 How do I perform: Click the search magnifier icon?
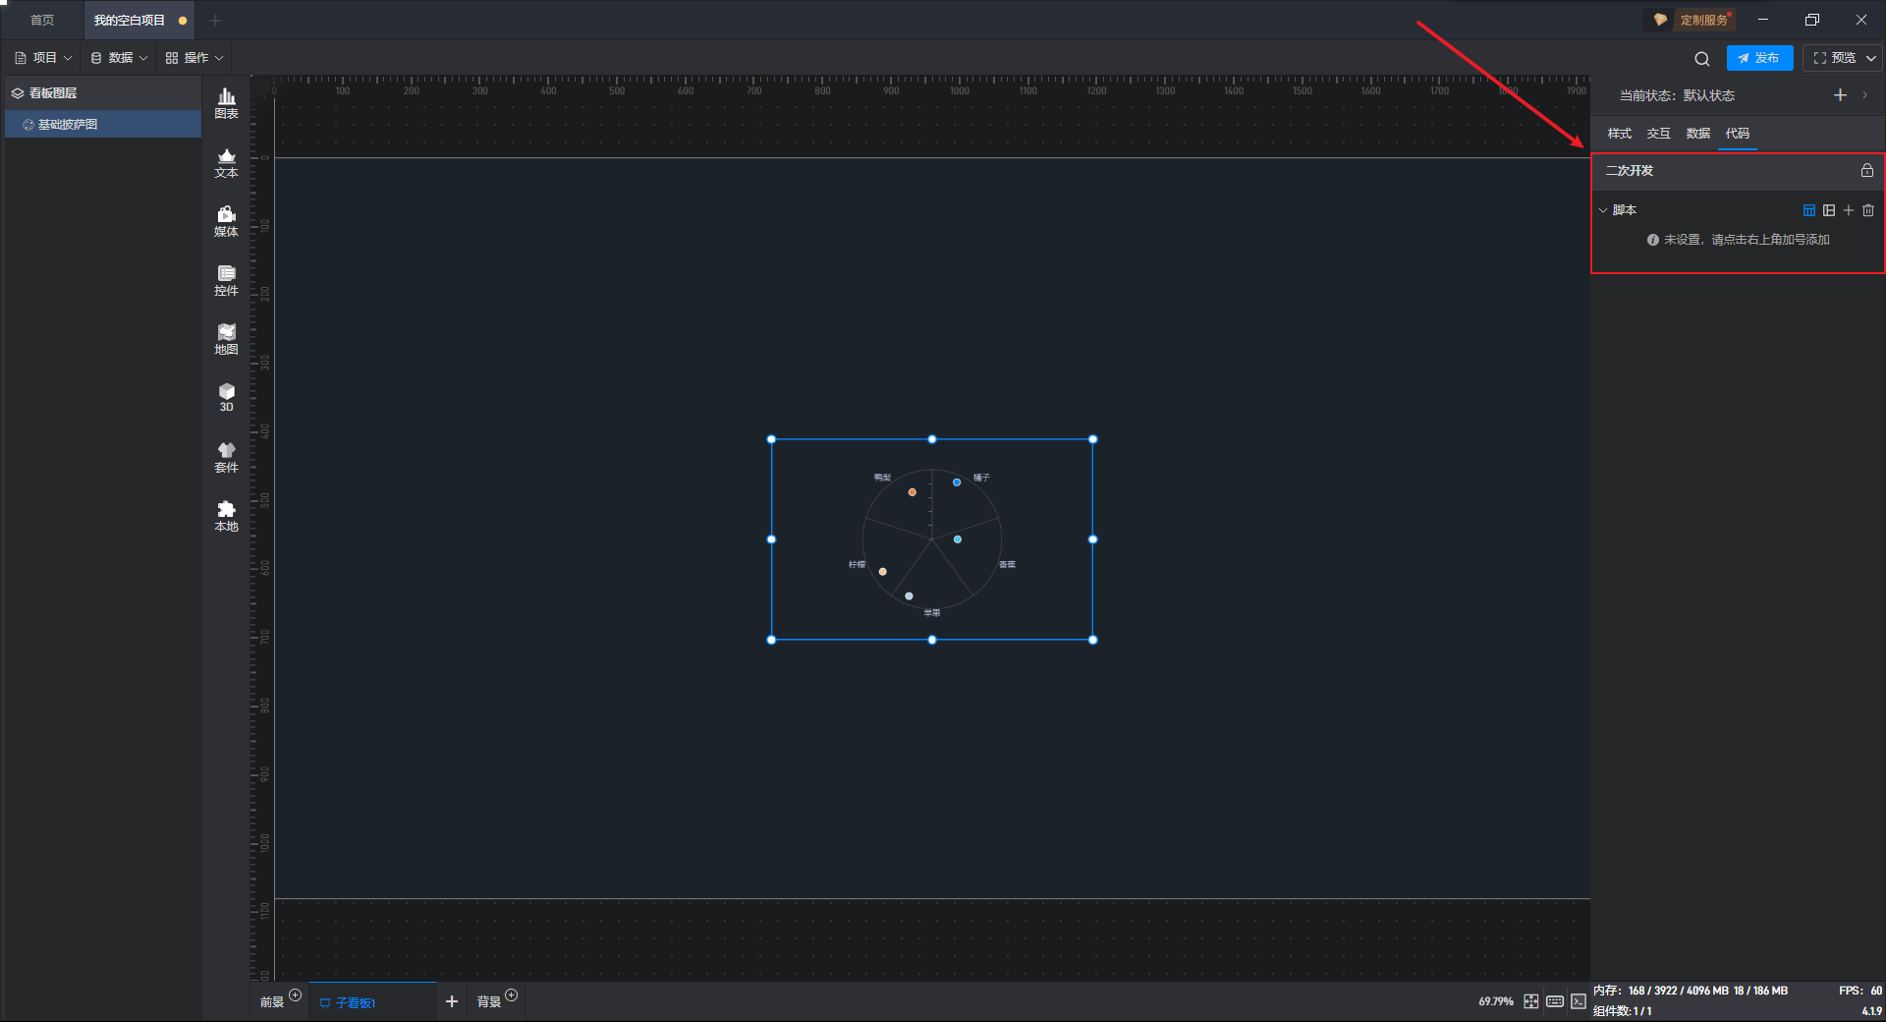pos(1702,59)
